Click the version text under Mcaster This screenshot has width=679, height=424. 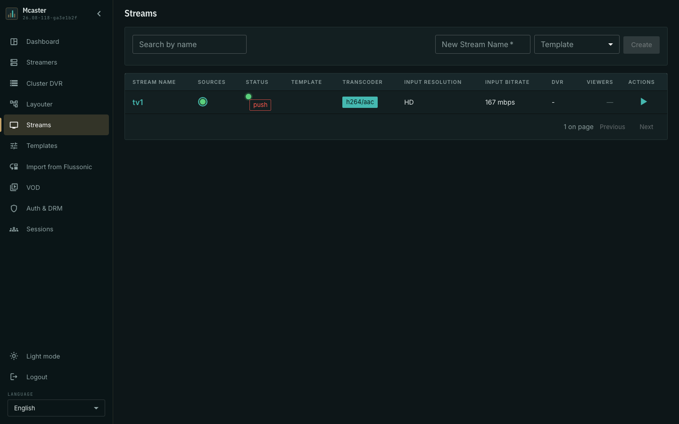coord(50,18)
